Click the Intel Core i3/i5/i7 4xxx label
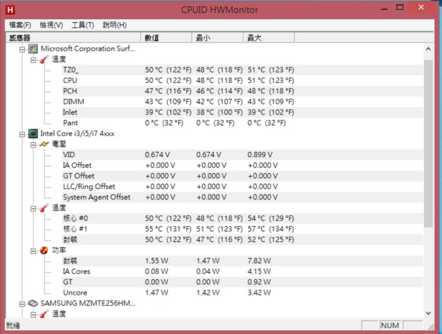Image resolution: width=442 pixels, height=334 pixels. coord(77,134)
